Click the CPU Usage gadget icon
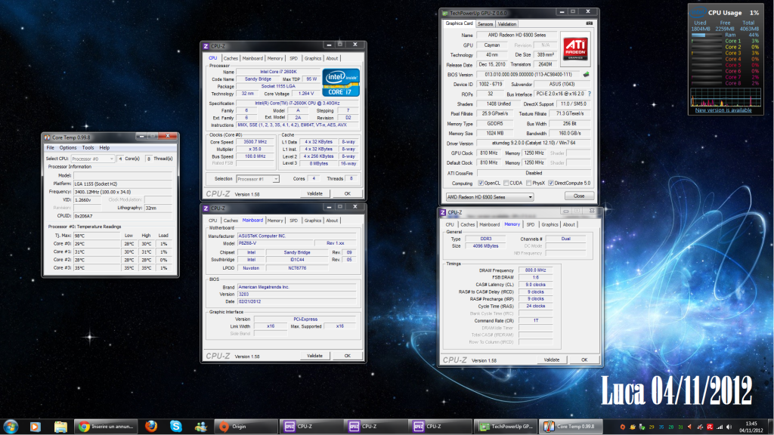This screenshot has height=435, width=774. (697, 12)
